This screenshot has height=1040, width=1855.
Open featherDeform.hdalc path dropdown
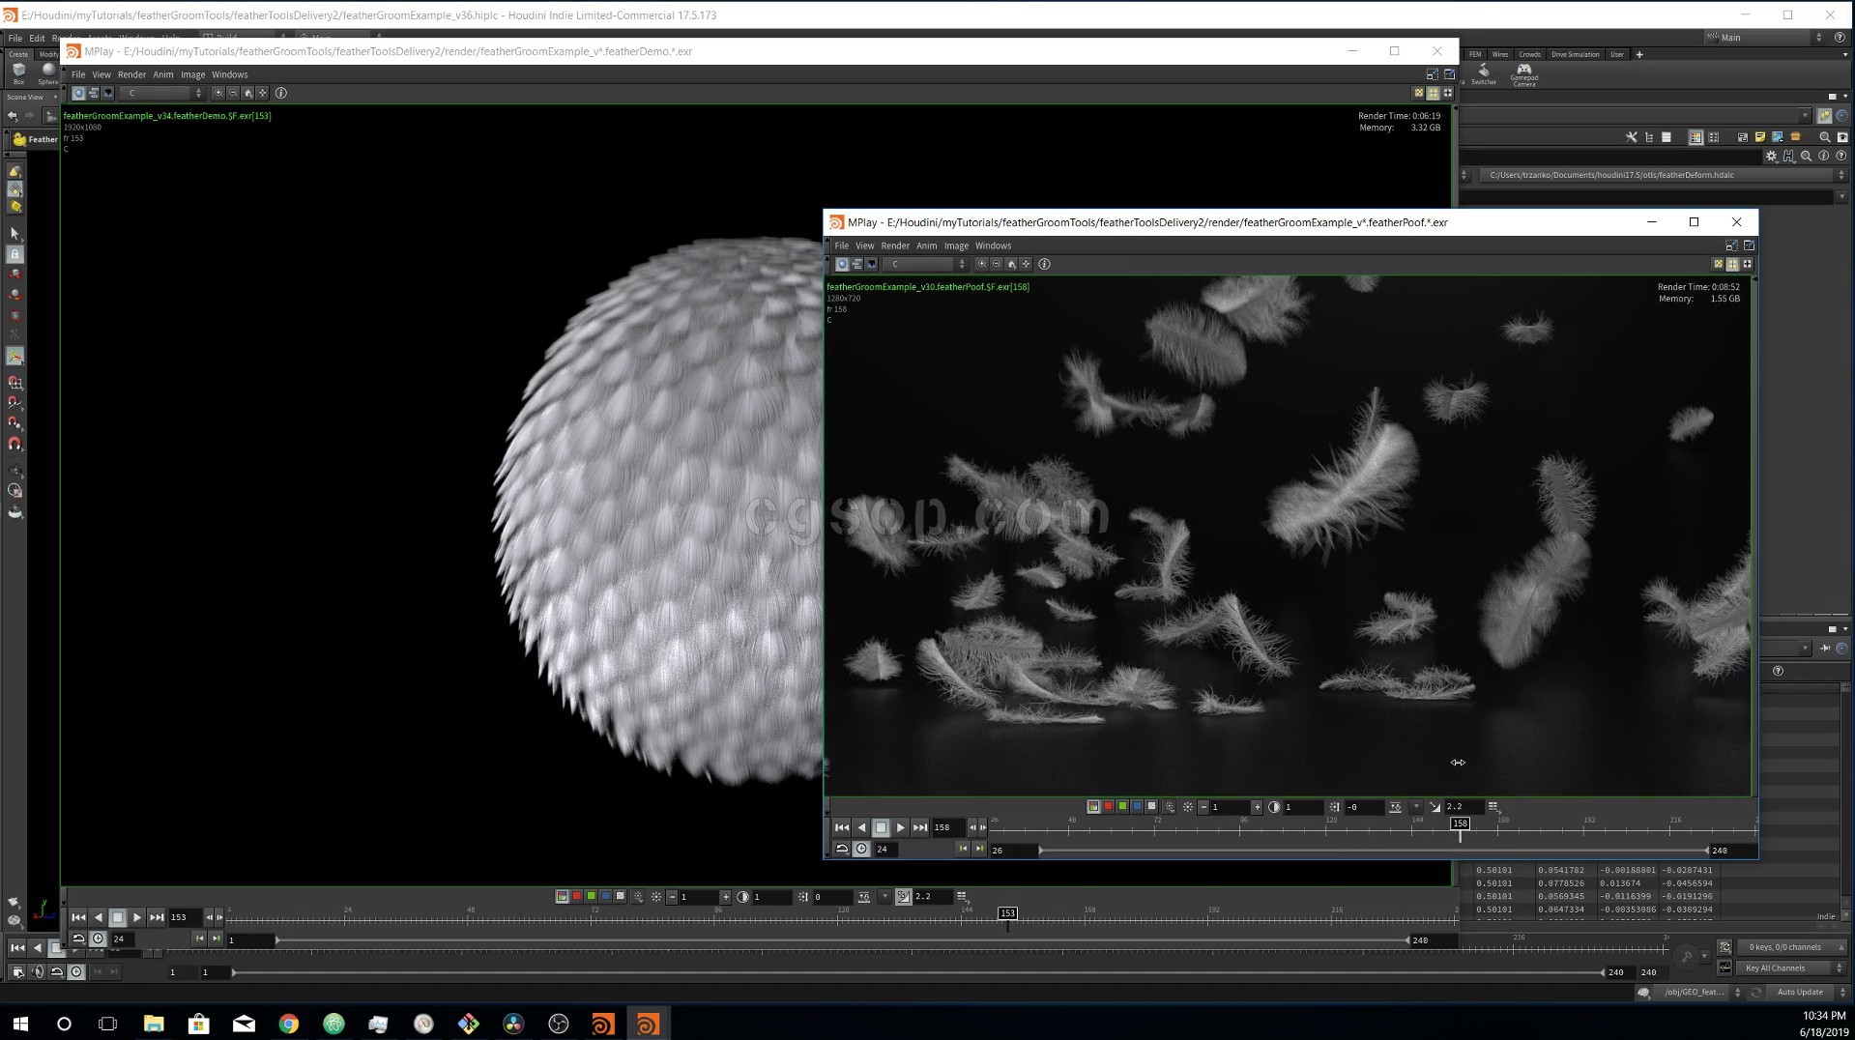coord(1841,175)
